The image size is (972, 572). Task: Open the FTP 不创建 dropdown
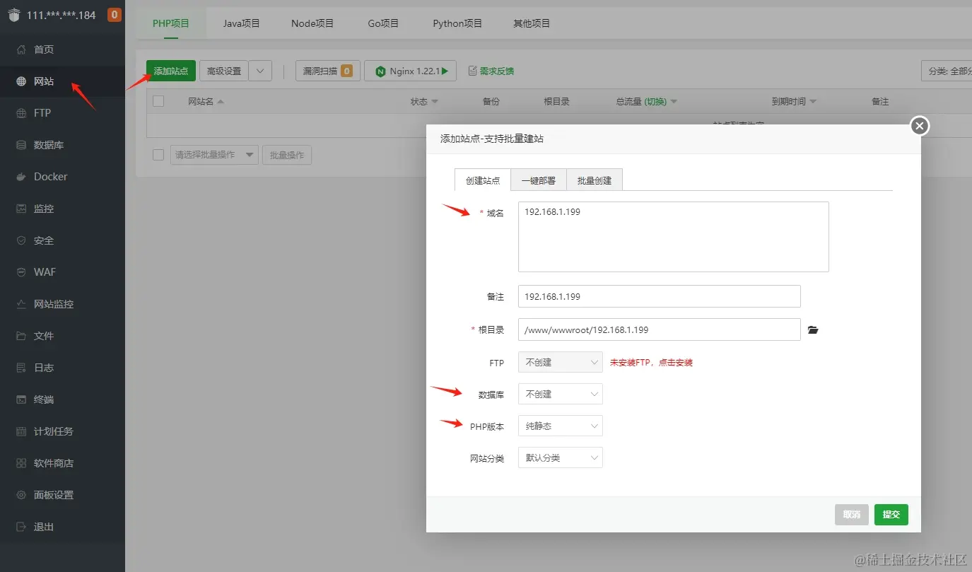[x=561, y=362]
